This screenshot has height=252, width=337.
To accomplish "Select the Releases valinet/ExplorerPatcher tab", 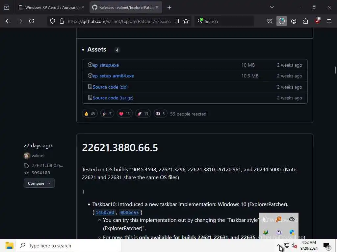I will click(126, 7).
